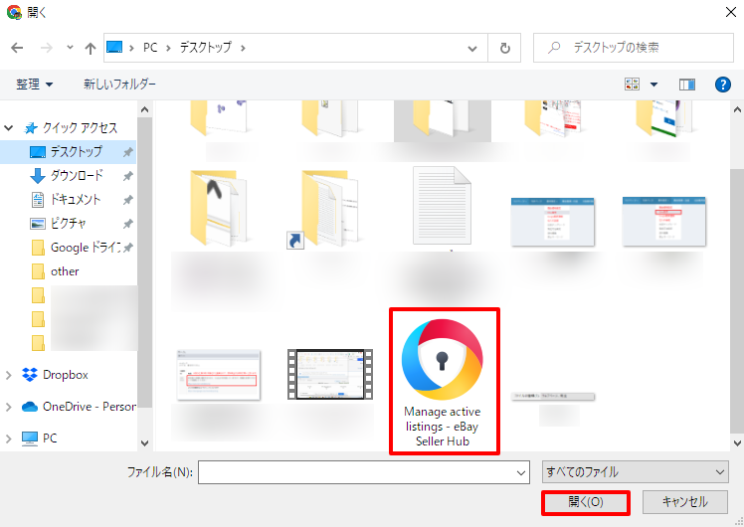Screen dimensions: 744x527
Task: Select OneDrive - Personal in the sidebar
Action: click(x=90, y=407)
